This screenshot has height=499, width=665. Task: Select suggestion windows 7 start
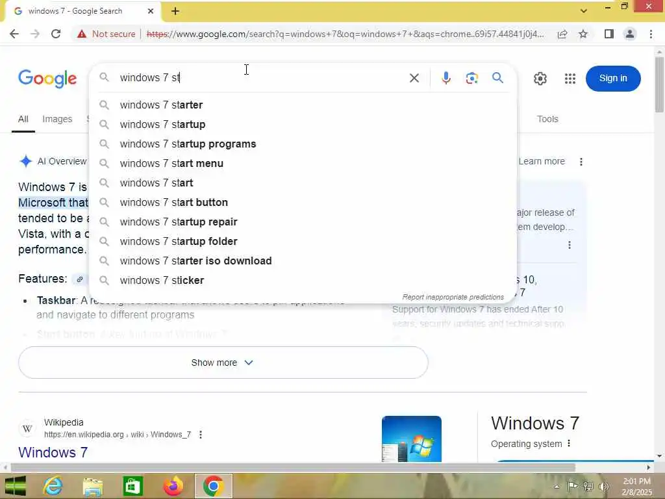coord(303,183)
